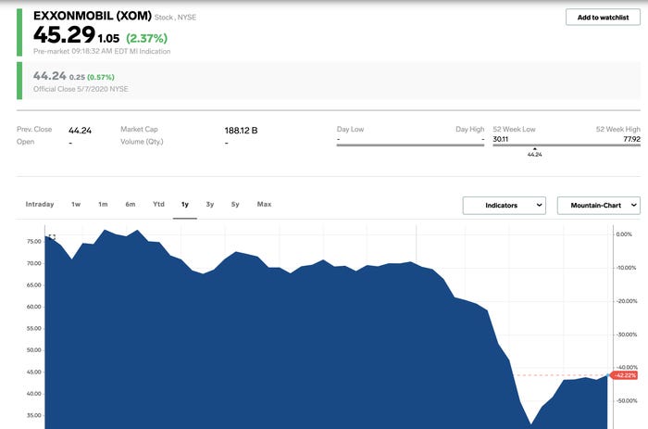Viewport: 648px width, 429px height.
Task: Click the (2.37%) change percentage
Action: 146,39
